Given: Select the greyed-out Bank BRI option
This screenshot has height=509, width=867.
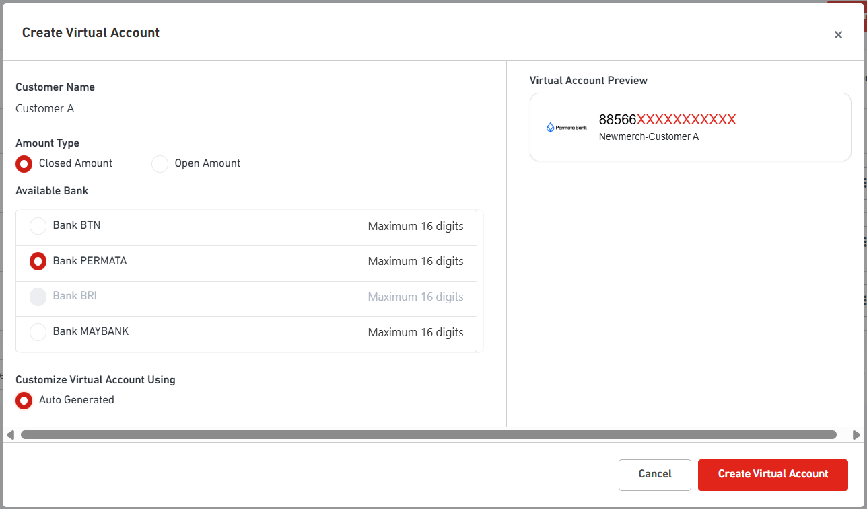Looking at the screenshot, I should [x=38, y=297].
